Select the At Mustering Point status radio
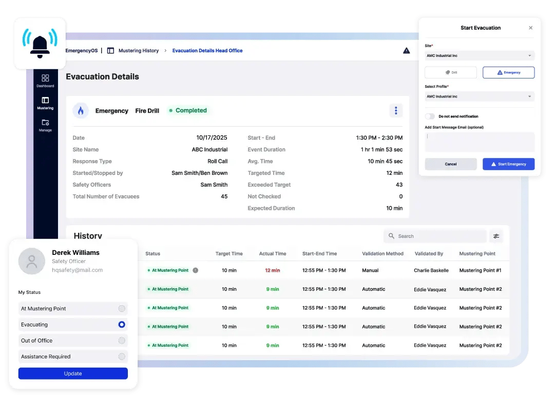Screen dimensions: 555x400 [x=122, y=308]
